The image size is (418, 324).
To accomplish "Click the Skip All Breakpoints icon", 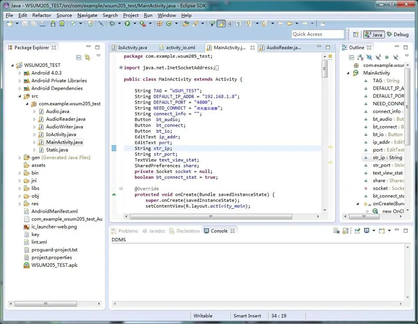I will (101, 24).
